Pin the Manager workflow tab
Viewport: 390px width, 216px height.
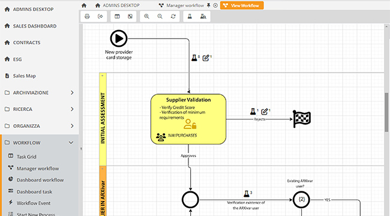pyautogui.click(x=209, y=5)
